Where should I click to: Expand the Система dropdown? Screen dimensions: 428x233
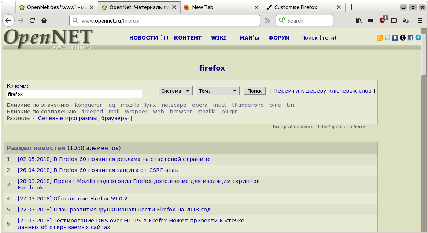176,91
